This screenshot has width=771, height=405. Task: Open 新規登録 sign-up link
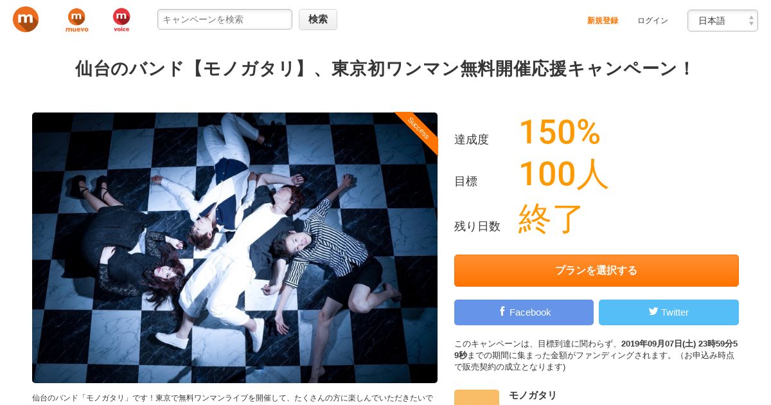603,21
